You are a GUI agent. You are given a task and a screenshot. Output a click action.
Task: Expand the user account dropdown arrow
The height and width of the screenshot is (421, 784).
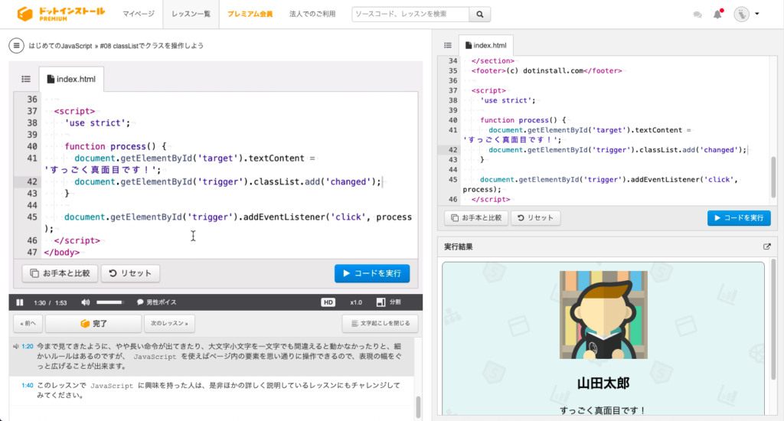pyautogui.click(x=757, y=14)
